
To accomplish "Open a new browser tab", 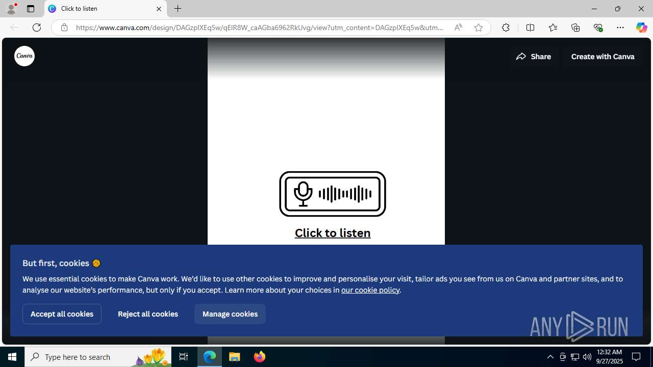I will (x=178, y=9).
